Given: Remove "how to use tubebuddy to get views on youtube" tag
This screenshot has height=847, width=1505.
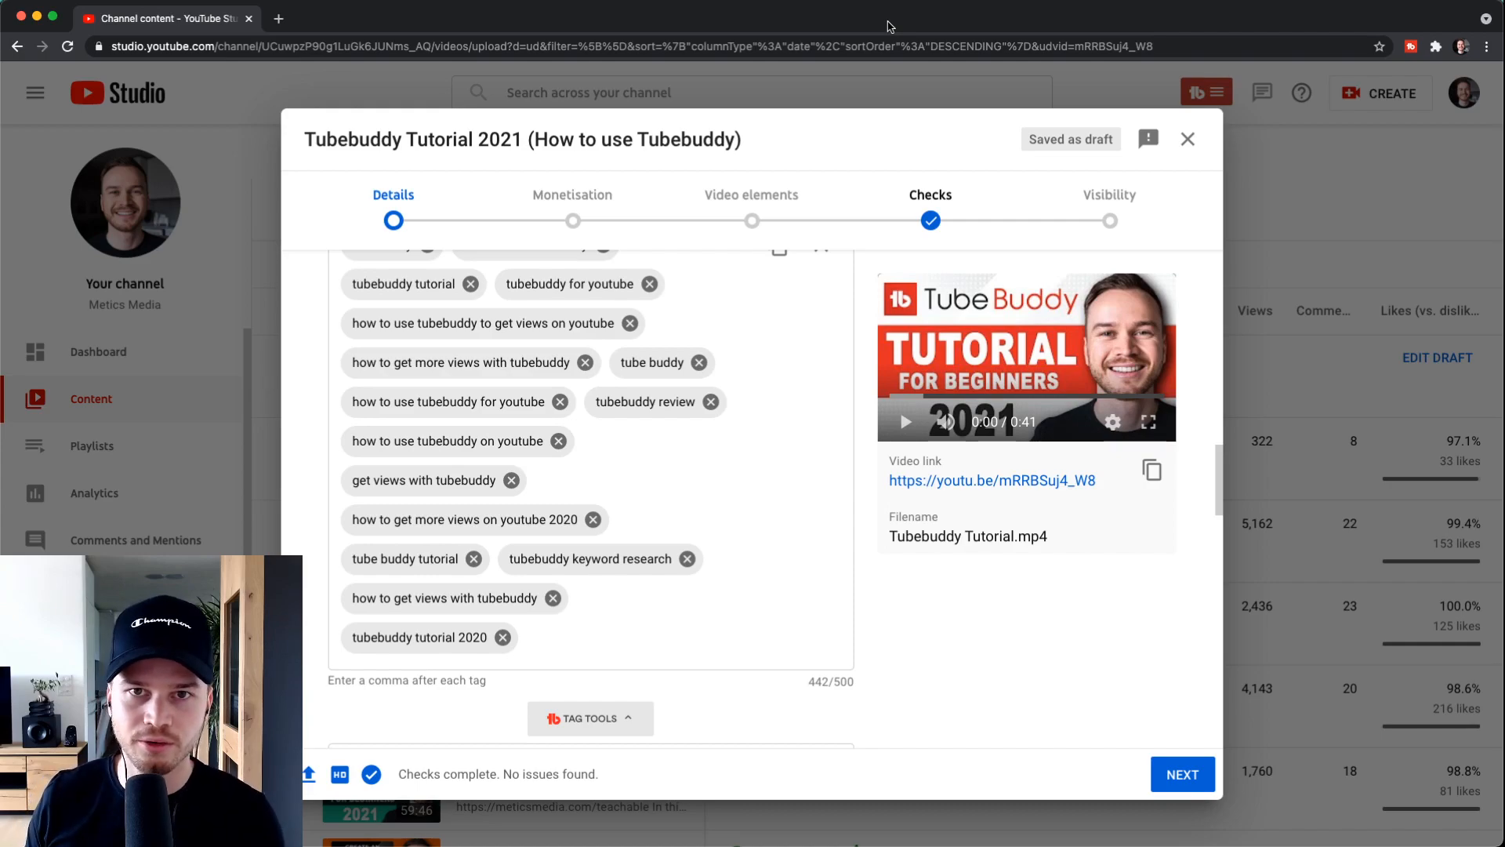Looking at the screenshot, I should (x=629, y=323).
